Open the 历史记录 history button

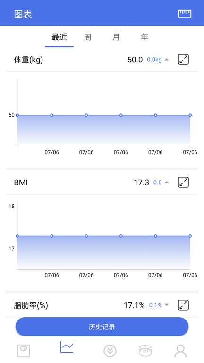102,327
